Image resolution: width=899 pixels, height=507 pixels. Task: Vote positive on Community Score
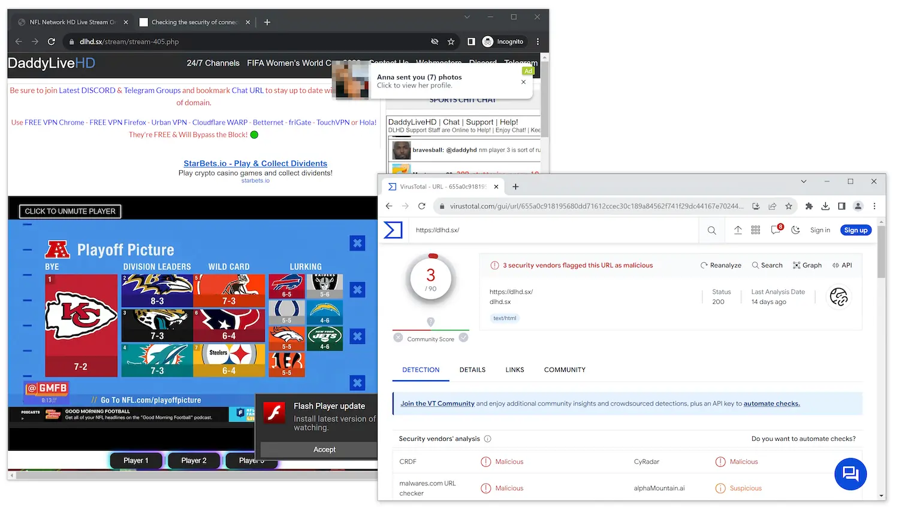463,338
